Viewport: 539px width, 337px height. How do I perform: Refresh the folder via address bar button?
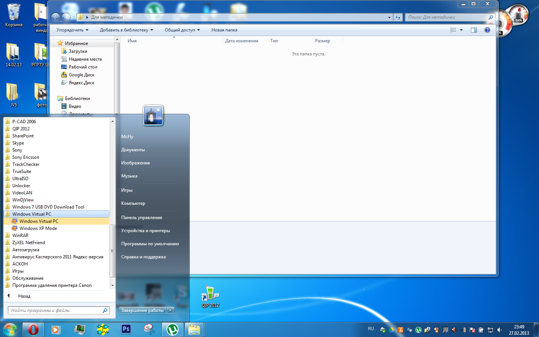(x=398, y=17)
